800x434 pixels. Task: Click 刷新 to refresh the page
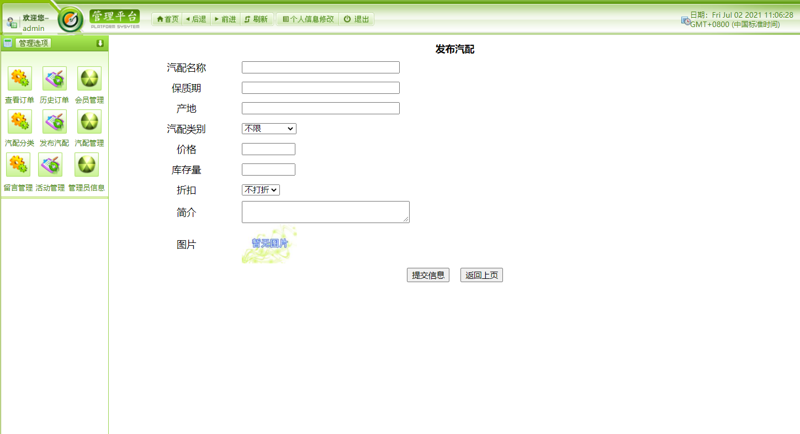pos(257,18)
